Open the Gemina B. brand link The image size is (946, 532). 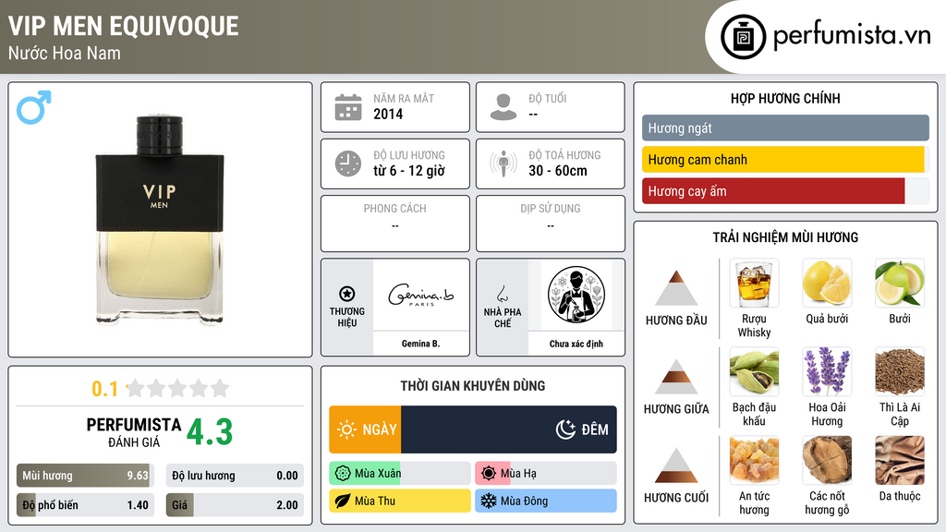tap(421, 344)
